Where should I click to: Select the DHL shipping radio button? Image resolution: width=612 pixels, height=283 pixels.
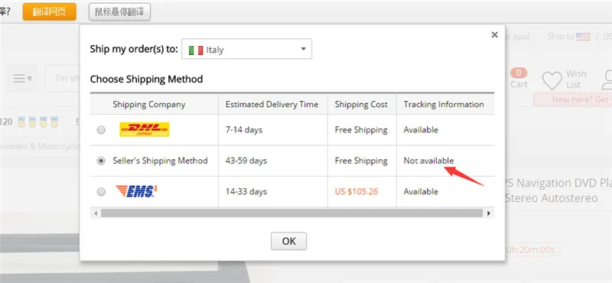click(101, 130)
